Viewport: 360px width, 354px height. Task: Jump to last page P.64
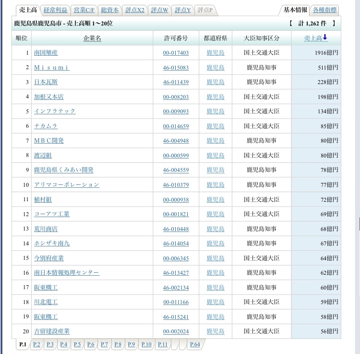[195, 344]
